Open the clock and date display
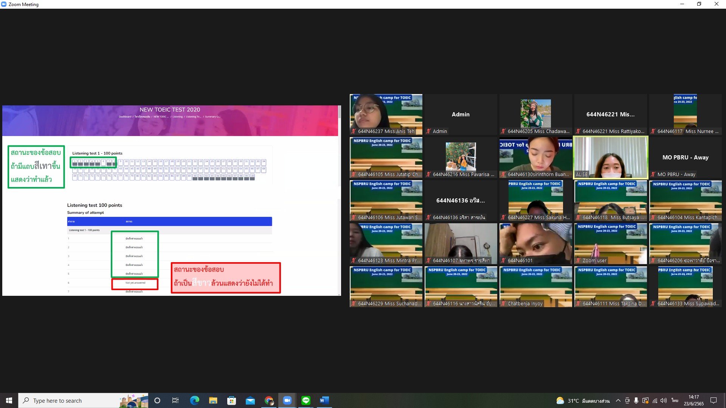This screenshot has width=726, height=408. (693, 400)
